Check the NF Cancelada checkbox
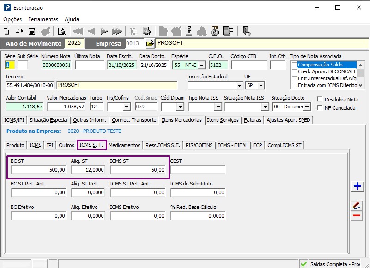 tap(321, 108)
